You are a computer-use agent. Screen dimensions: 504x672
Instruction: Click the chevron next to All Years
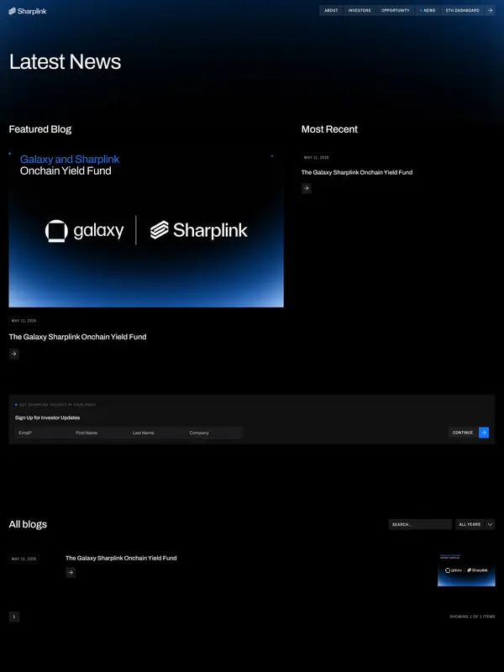pyautogui.click(x=491, y=524)
